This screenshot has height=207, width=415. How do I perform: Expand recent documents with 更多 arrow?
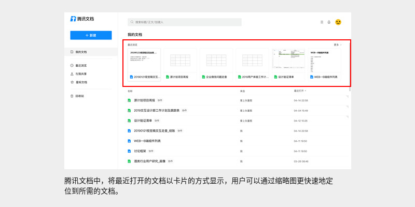338,45
